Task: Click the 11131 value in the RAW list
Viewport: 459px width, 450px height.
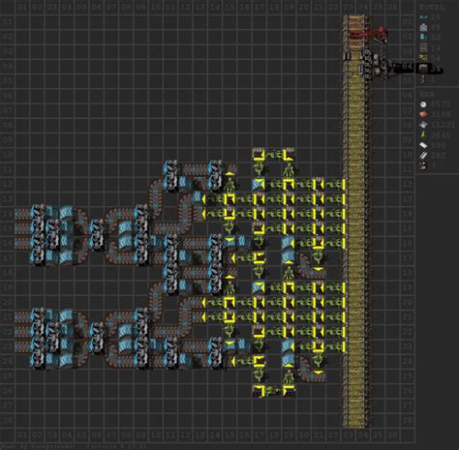Action: (x=443, y=125)
